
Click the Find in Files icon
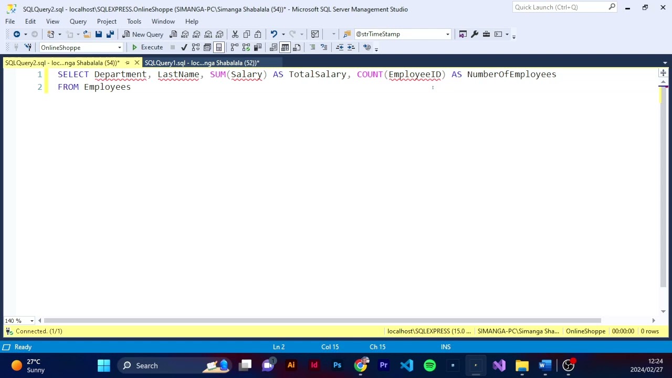[x=347, y=34]
